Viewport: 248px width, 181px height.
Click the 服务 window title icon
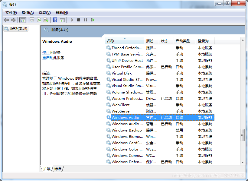(x=5, y=5)
